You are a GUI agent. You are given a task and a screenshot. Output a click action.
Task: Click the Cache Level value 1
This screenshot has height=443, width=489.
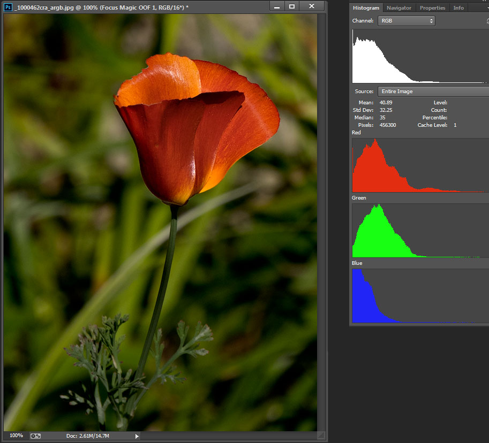coord(455,125)
